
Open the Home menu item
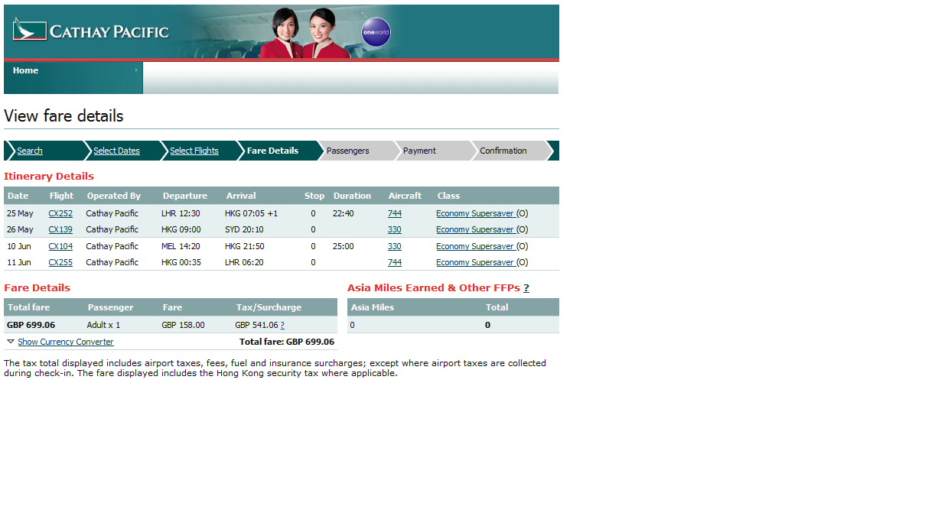[25, 70]
